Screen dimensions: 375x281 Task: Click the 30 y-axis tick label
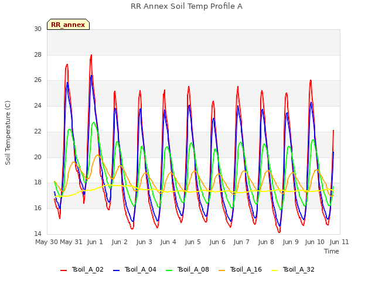(x=37, y=29)
